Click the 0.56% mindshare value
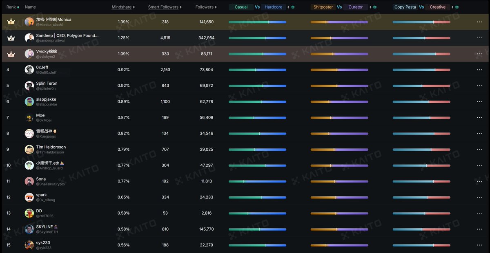490x253 pixels. click(x=124, y=245)
